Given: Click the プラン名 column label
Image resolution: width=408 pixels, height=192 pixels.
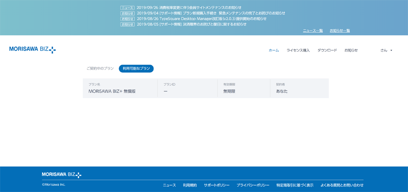Looking at the screenshot, I should tap(94, 84).
